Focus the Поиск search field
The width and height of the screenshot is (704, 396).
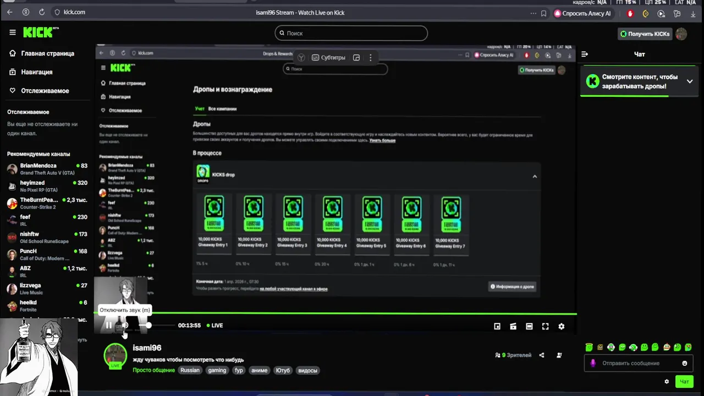pos(351,33)
